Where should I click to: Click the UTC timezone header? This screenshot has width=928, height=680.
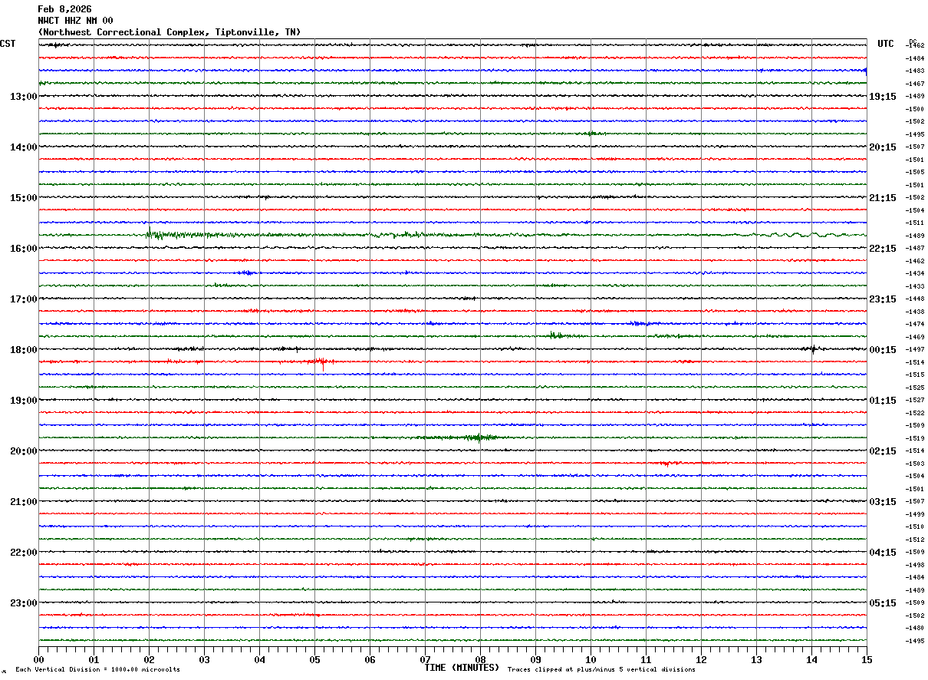point(885,44)
